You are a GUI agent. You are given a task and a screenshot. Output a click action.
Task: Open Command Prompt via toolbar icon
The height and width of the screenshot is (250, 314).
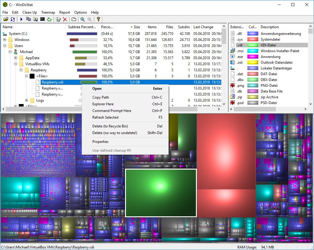(x=42, y=19)
